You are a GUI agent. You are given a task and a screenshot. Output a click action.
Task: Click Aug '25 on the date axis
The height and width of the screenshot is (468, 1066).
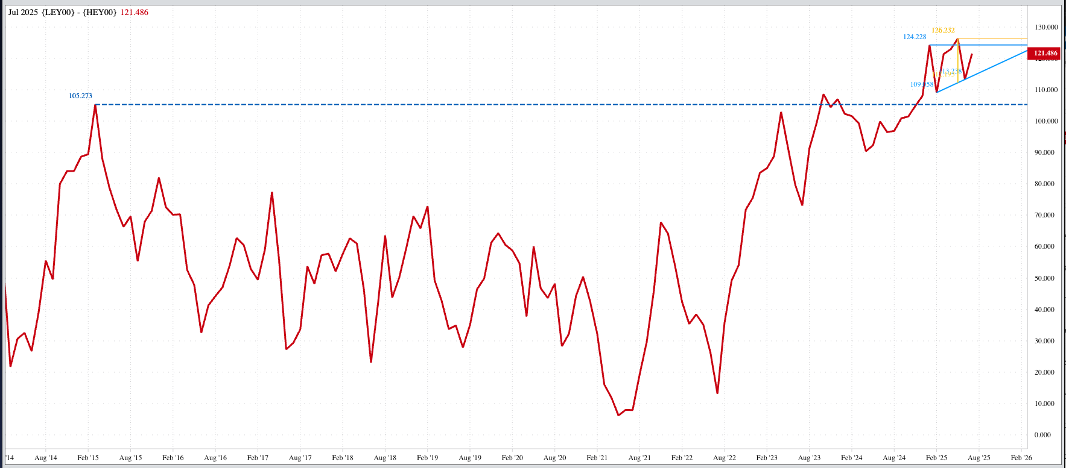click(979, 458)
